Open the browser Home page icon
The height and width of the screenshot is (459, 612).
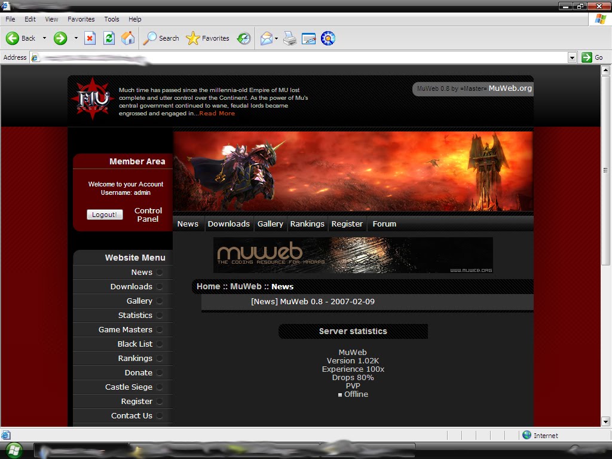point(127,38)
